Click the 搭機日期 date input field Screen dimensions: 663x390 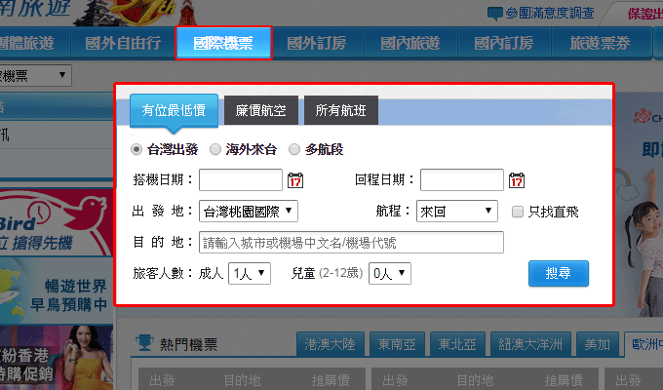tap(240, 179)
